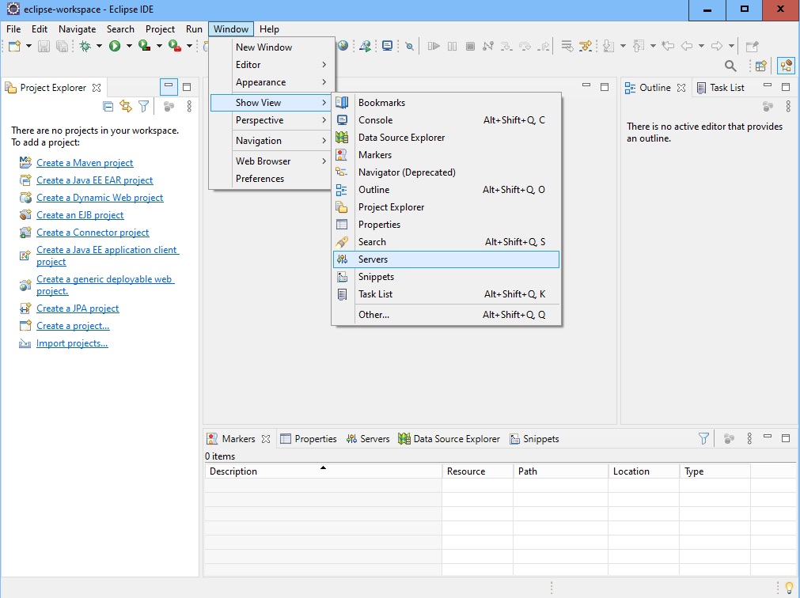Expand the Web Browser submenu
This screenshot has height=598, width=800.
pyautogui.click(x=271, y=161)
